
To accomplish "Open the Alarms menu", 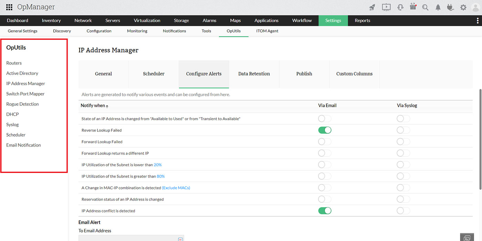I will pos(209,21).
